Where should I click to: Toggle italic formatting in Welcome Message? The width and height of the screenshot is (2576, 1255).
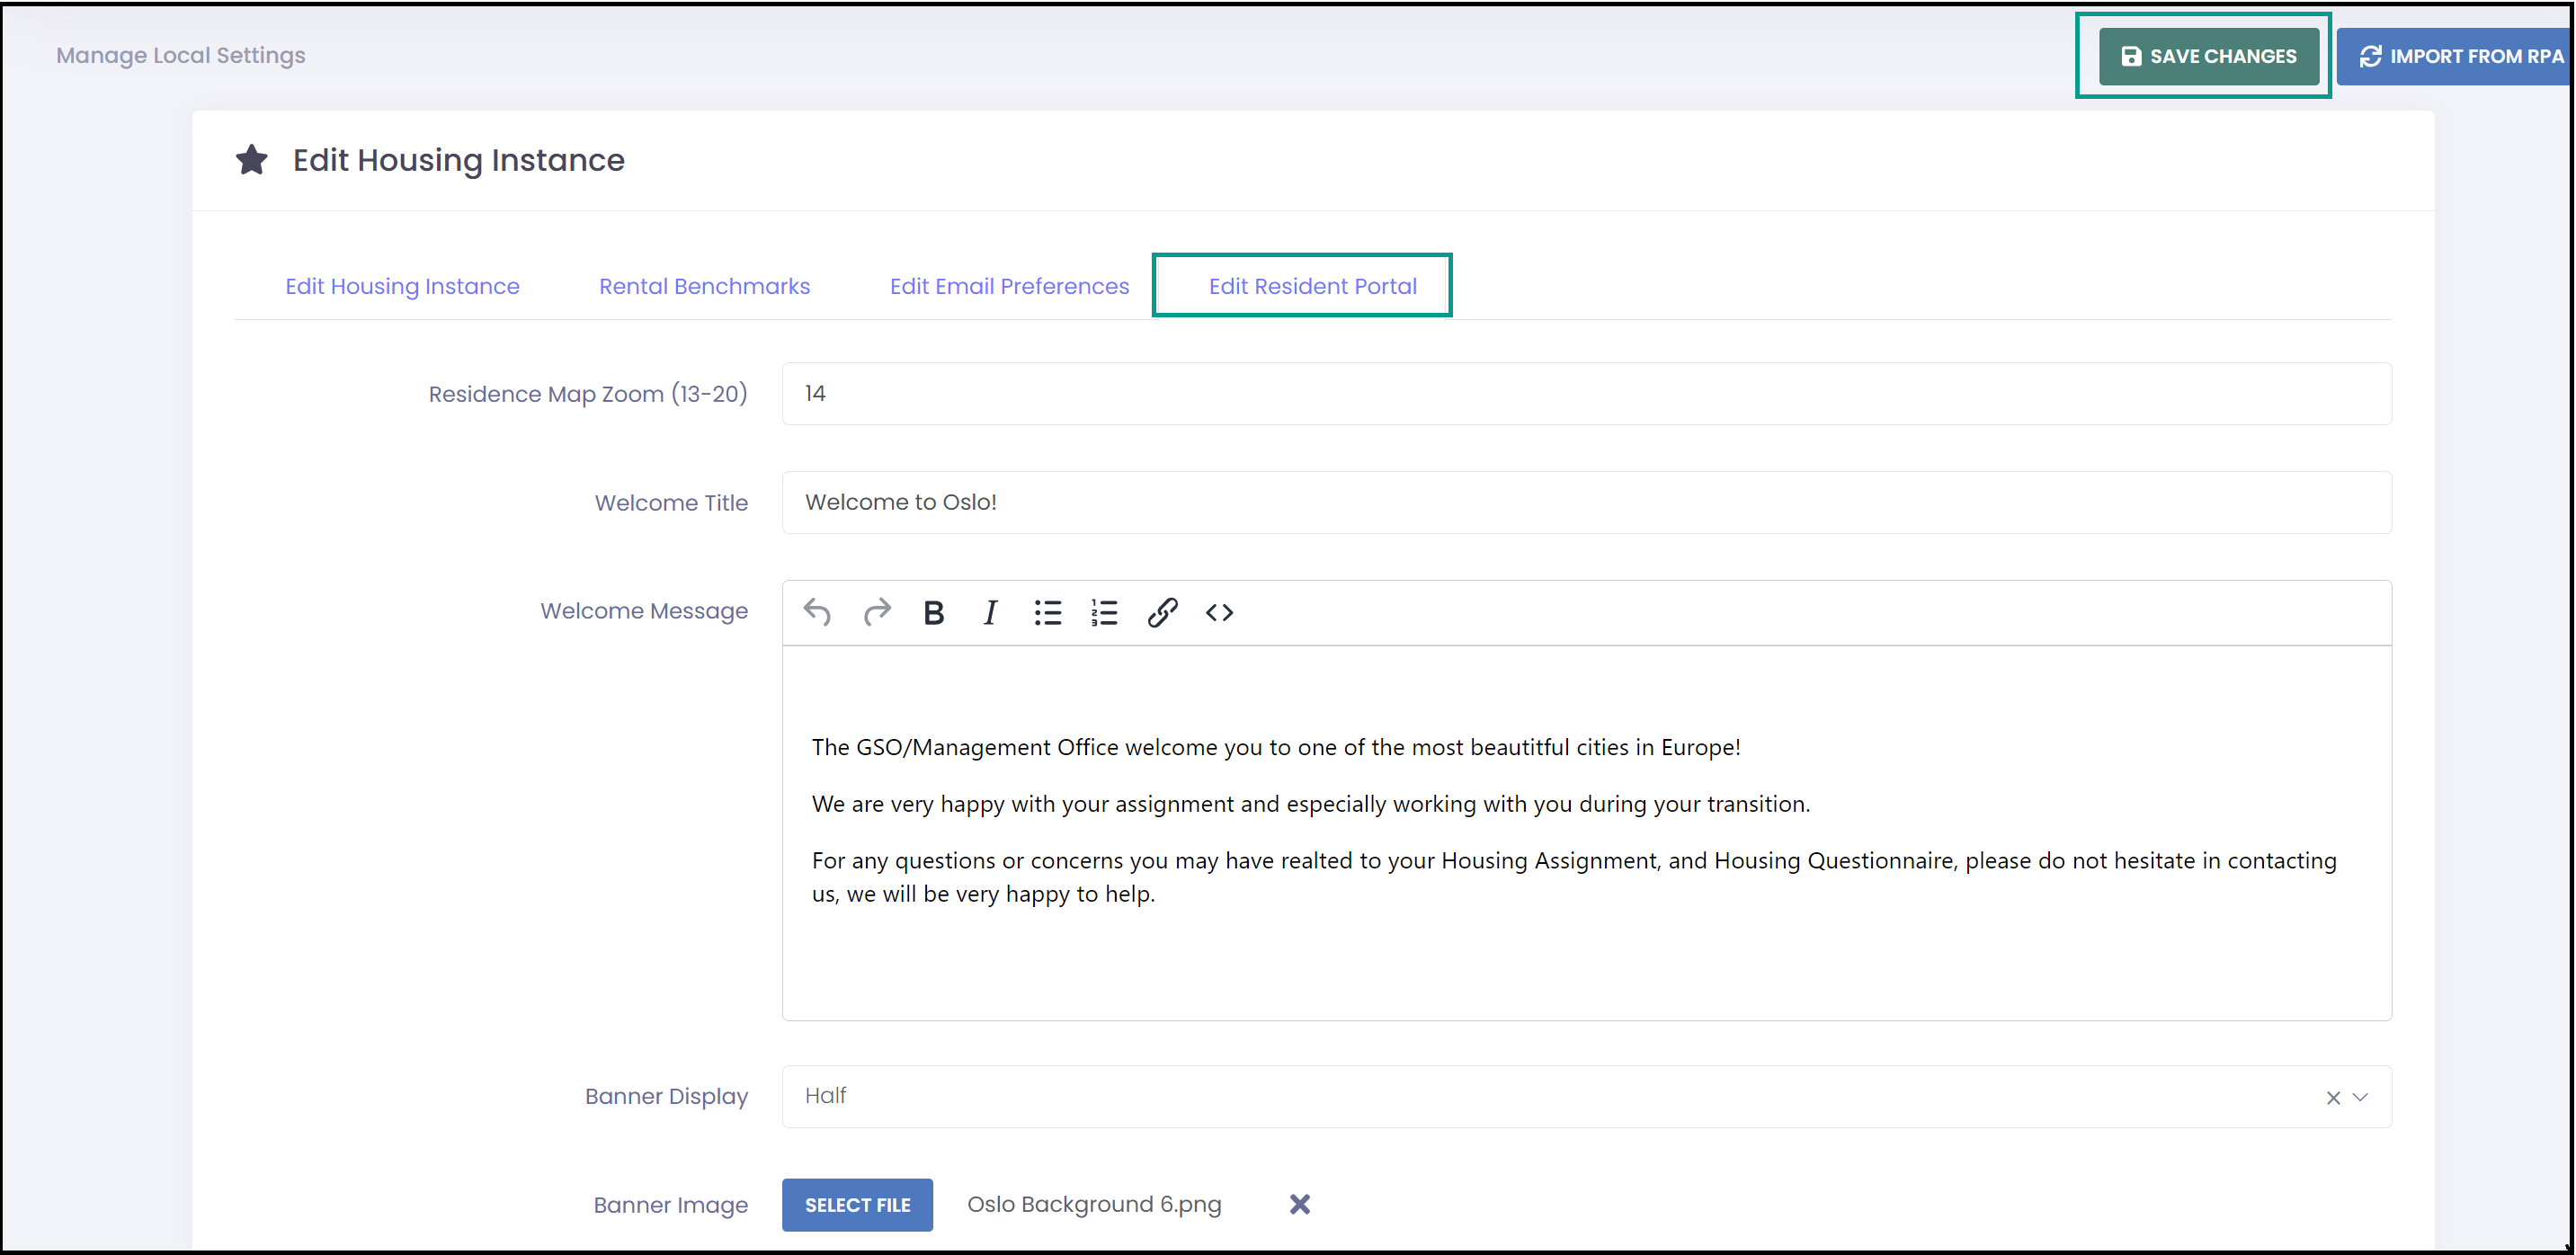click(990, 612)
